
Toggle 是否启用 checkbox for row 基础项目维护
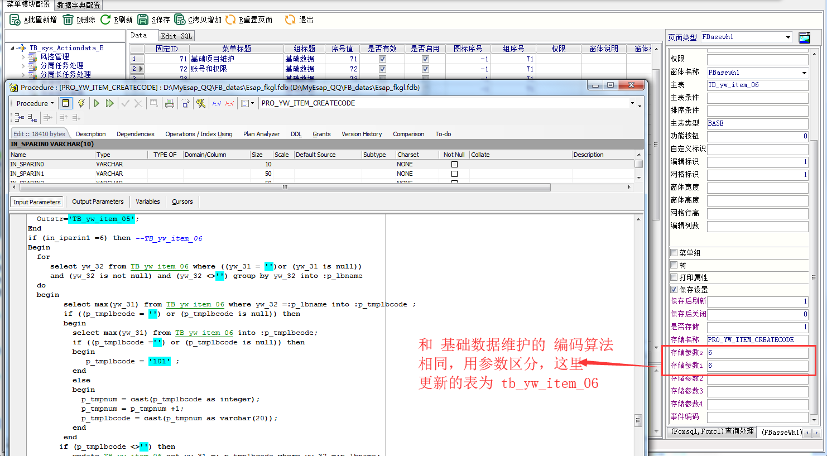pyautogui.click(x=425, y=59)
